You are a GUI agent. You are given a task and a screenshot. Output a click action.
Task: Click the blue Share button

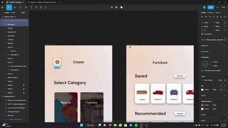click(x=211, y=7)
